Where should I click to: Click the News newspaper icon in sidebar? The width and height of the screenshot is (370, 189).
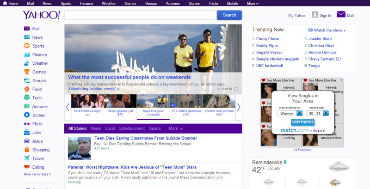[x=27, y=37]
